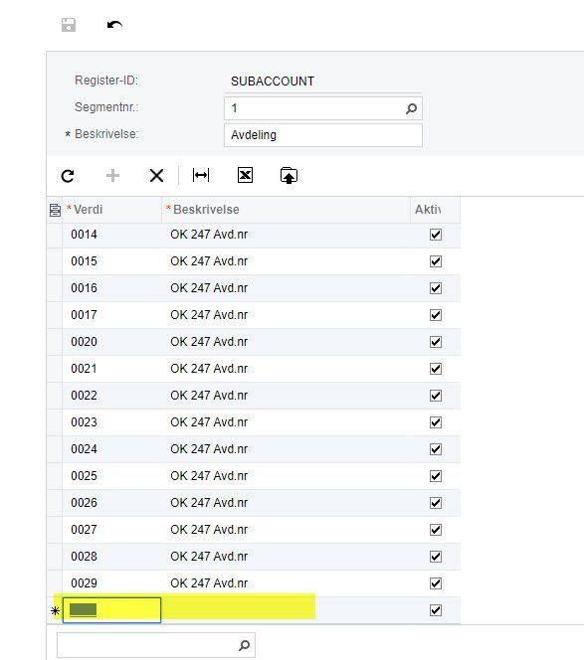The width and height of the screenshot is (584, 660).
Task: Add a new row with plus icon
Action: 112,176
